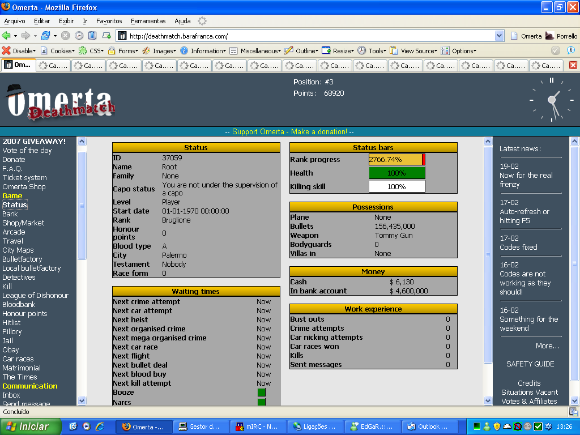Open the Detectives link
The height and width of the screenshot is (435, 580).
[19, 278]
